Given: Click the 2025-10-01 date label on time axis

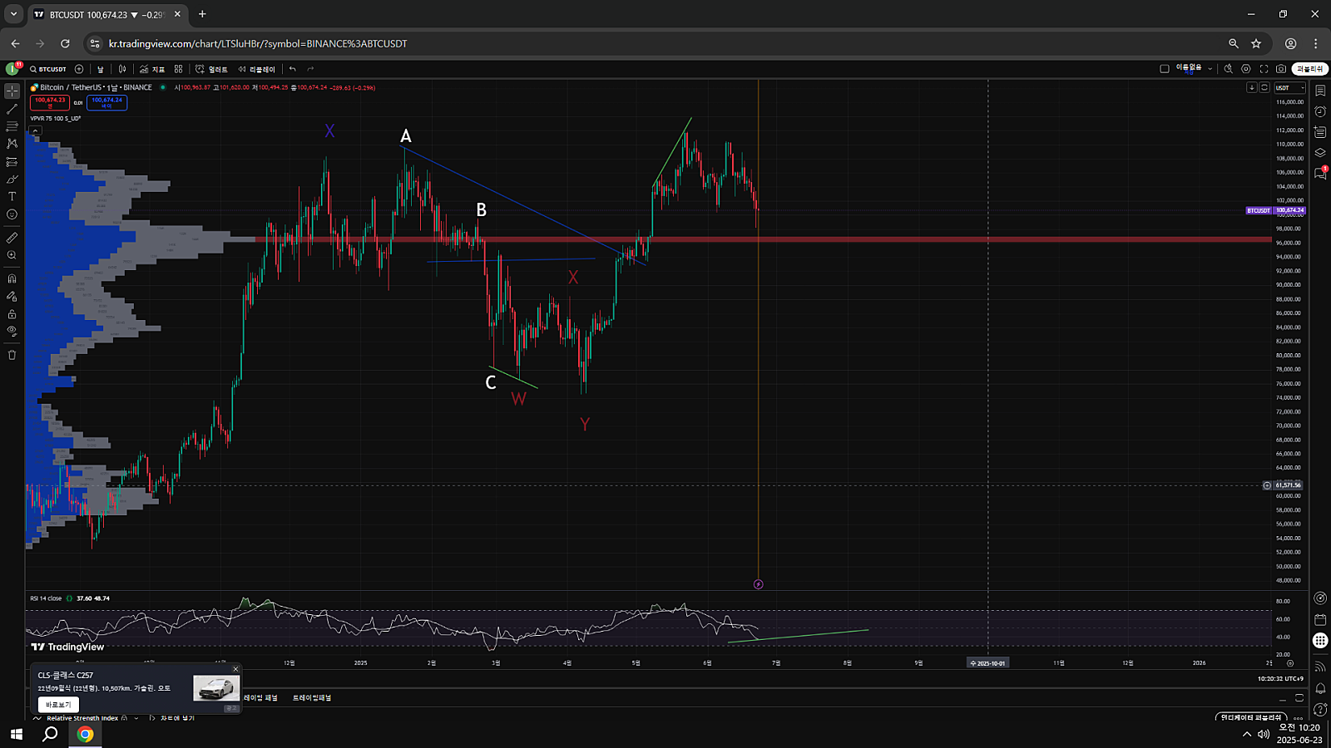Looking at the screenshot, I should point(988,663).
